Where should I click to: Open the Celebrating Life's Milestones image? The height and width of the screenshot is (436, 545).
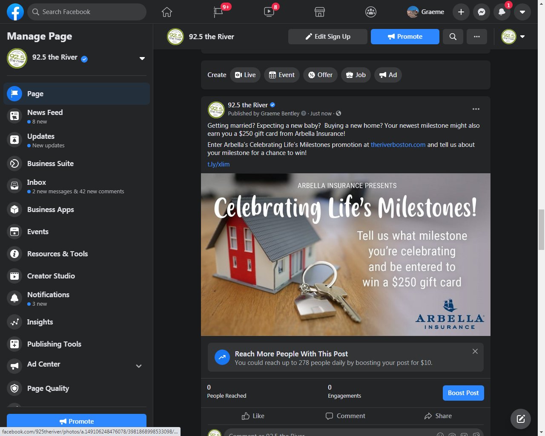click(x=346, y=255)
